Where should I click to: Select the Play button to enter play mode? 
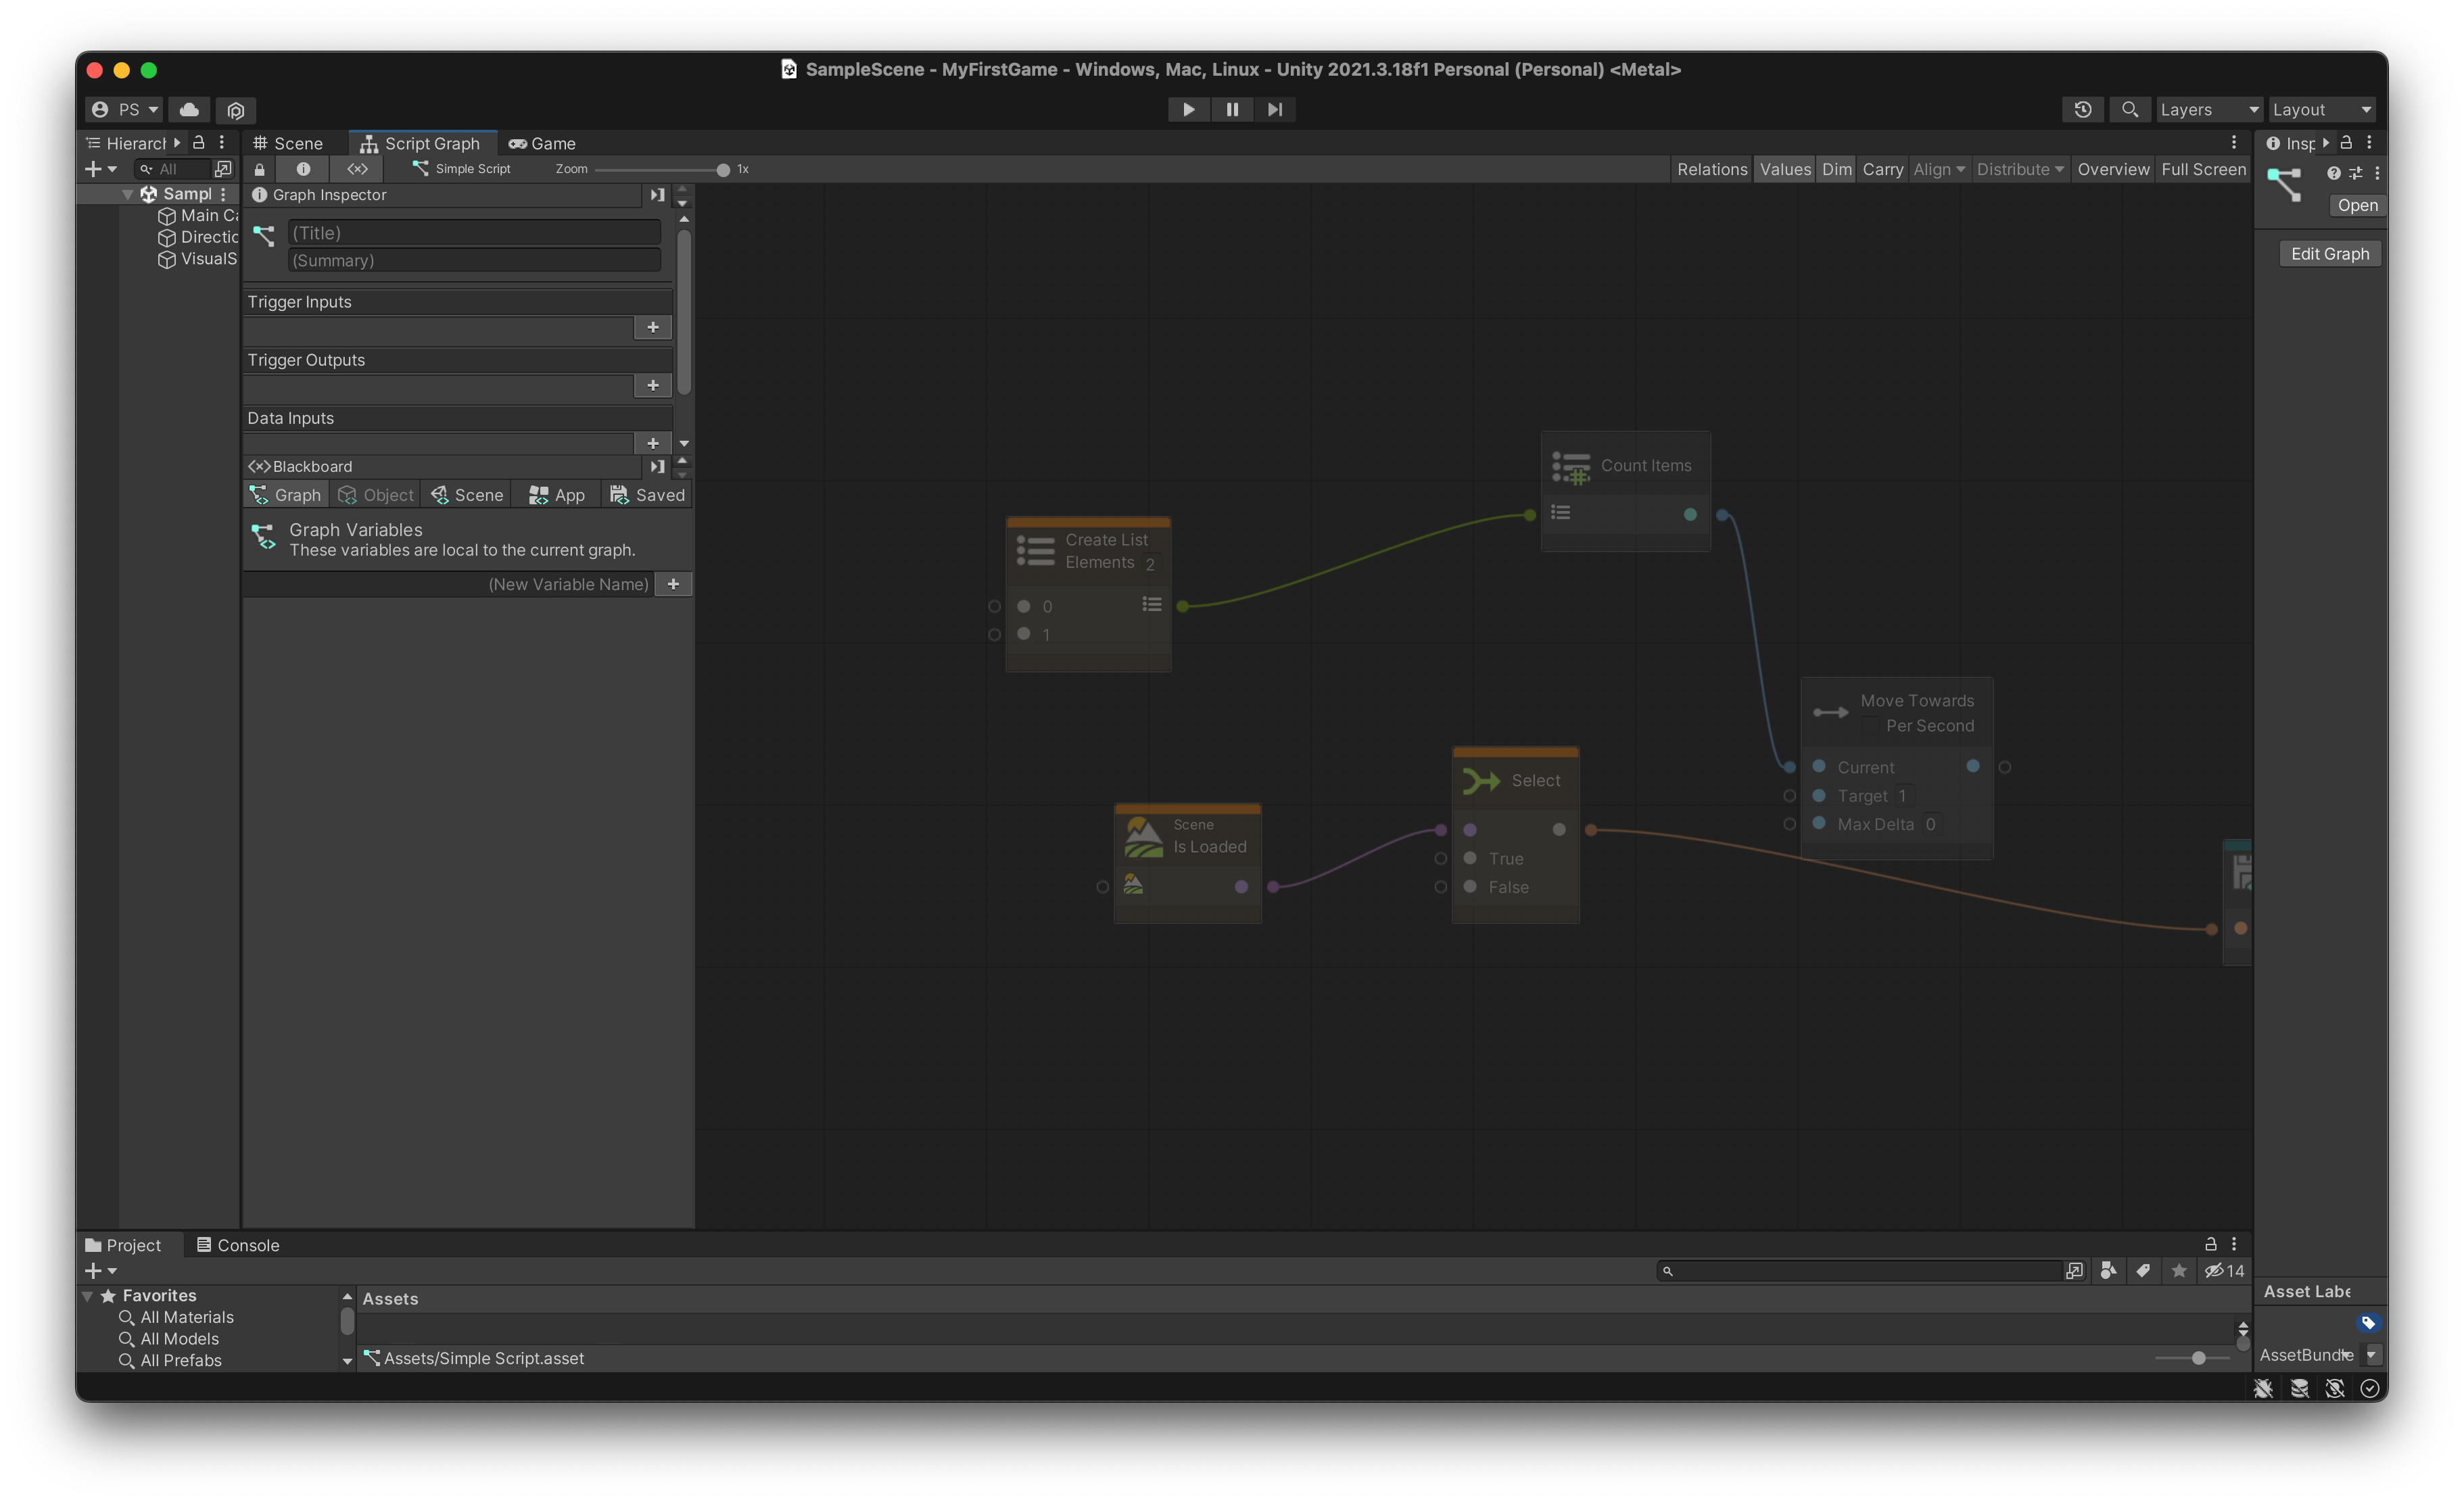[1189, 109]
